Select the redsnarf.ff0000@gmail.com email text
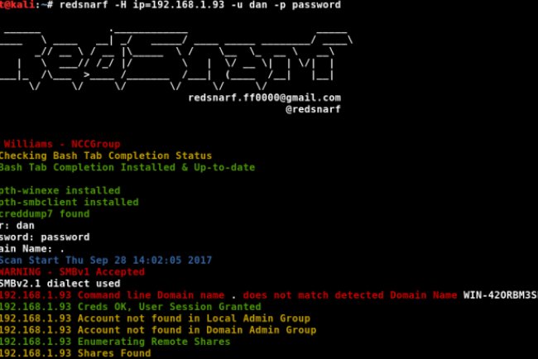Image resolution: width=538 pixels, height=359 pixels. (x=265, y=98)
